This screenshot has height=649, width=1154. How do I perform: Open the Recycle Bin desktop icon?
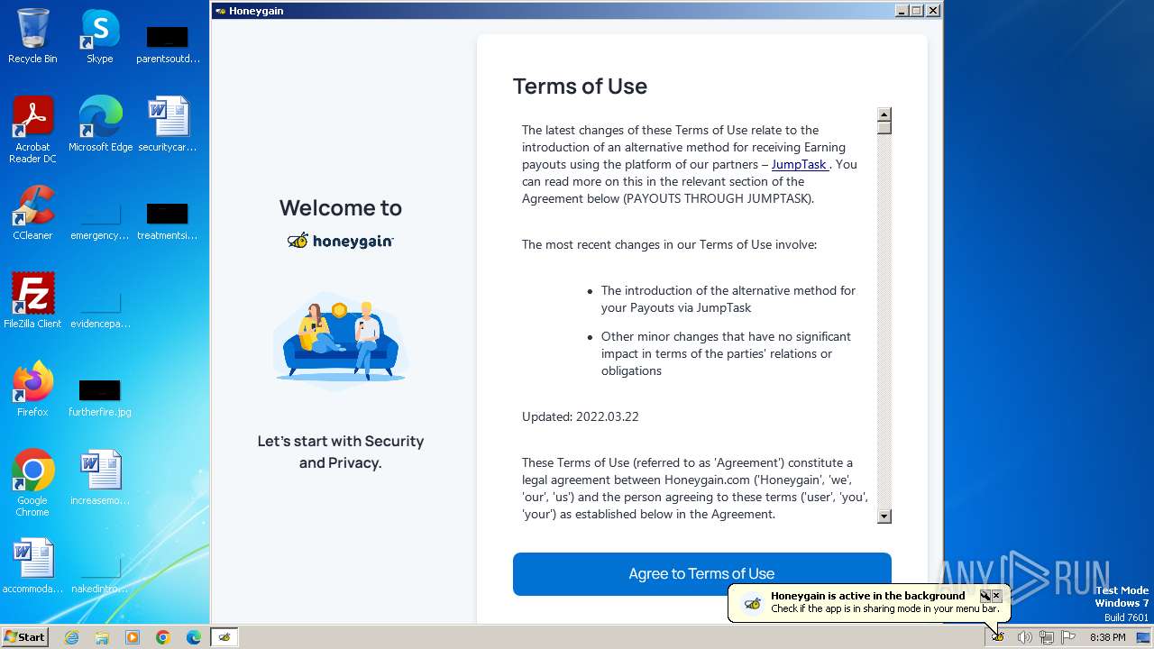point(32,36)
